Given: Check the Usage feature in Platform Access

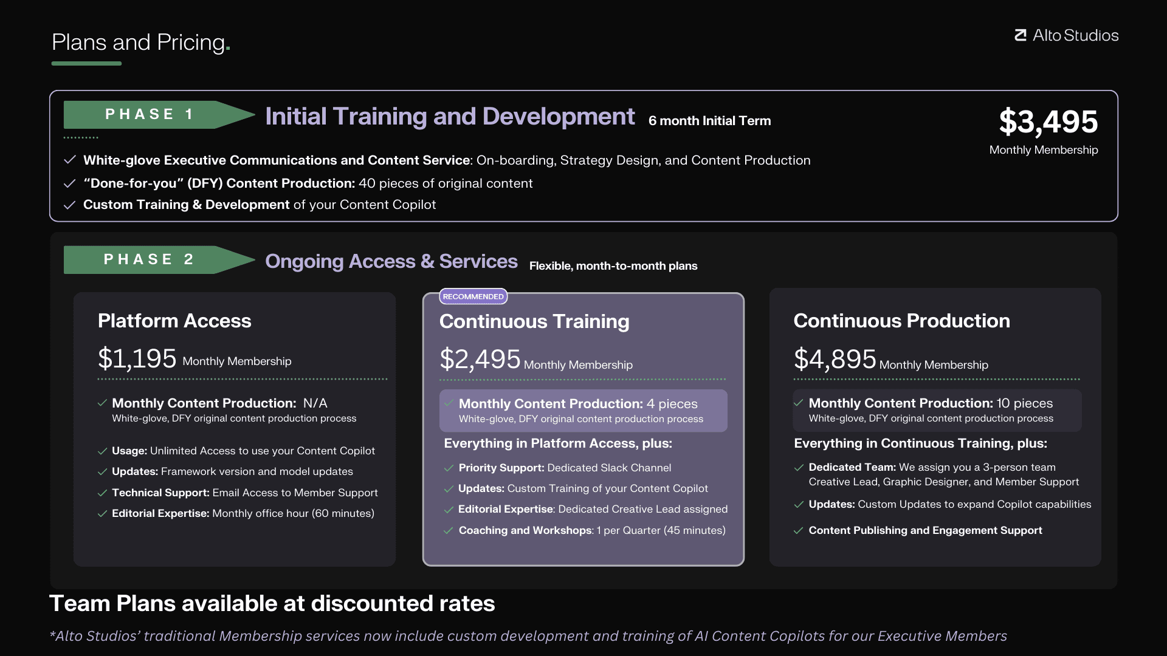Looking at the screenshot, I should (x=102, y=451).
